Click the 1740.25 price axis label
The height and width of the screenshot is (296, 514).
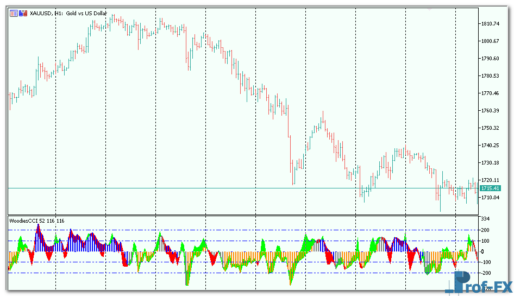click(490, 146)
